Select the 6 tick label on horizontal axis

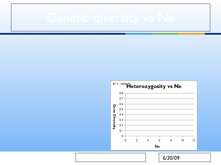pos(159,140)
